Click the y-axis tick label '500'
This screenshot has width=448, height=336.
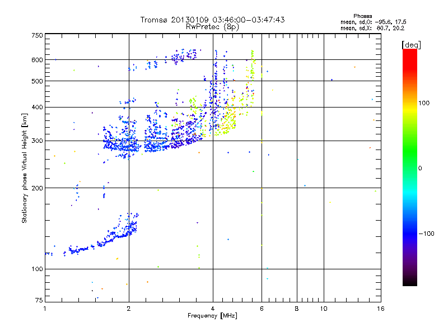[x=37, y=81]
